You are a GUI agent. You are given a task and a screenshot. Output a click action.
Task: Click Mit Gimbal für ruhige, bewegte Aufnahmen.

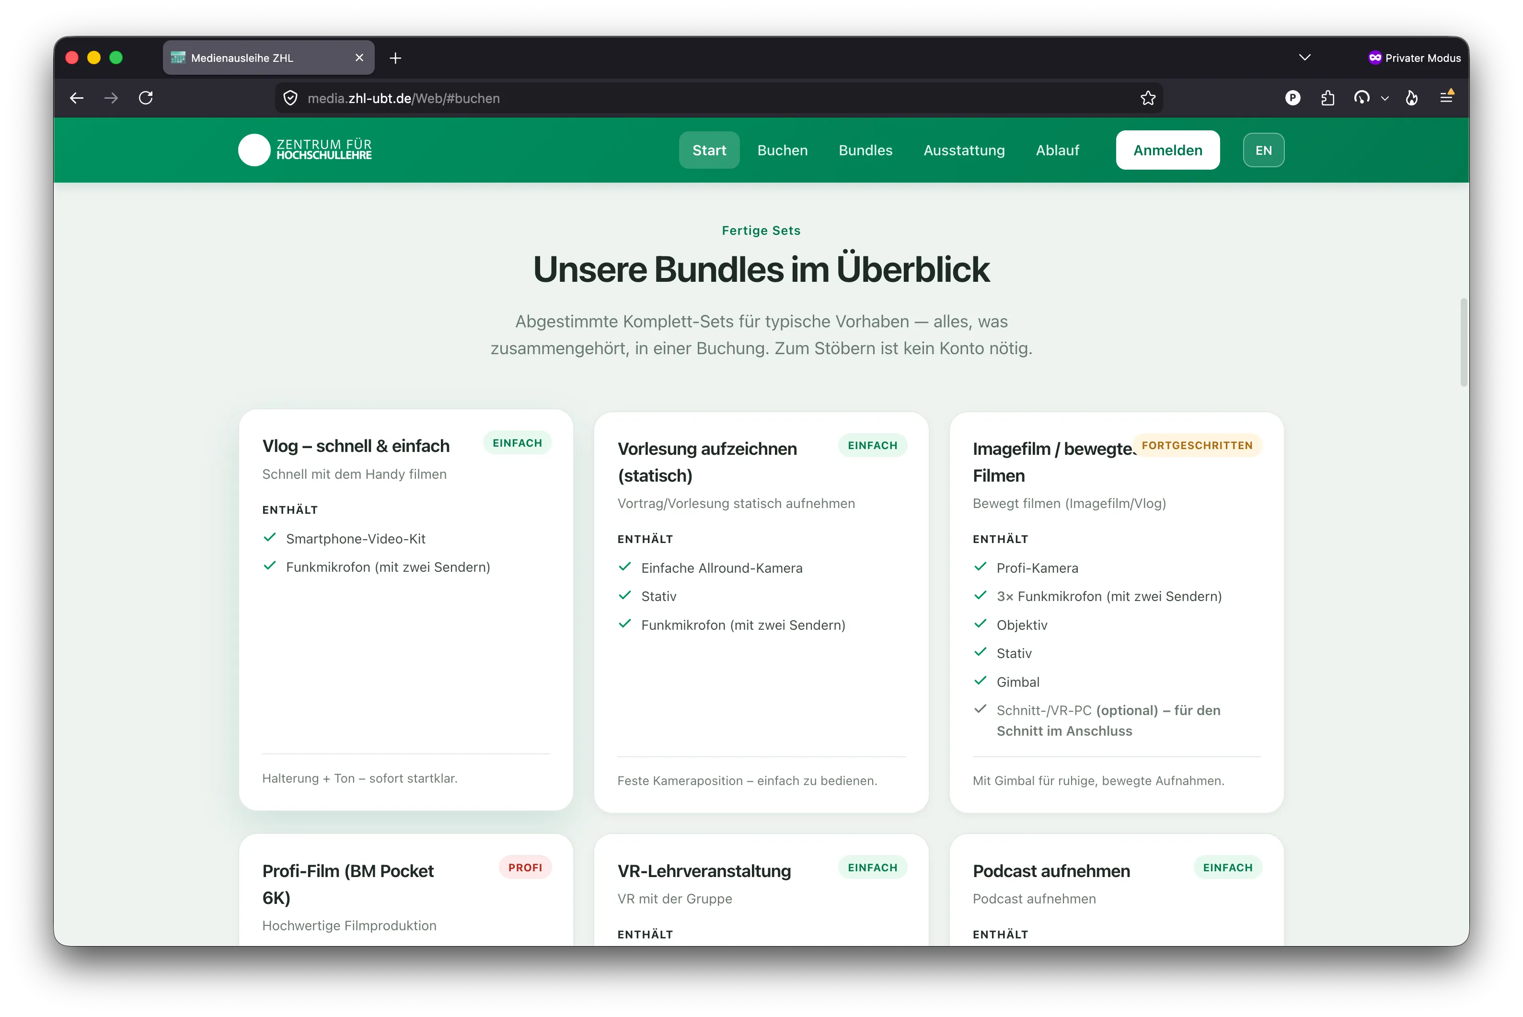pos(1098,780)
